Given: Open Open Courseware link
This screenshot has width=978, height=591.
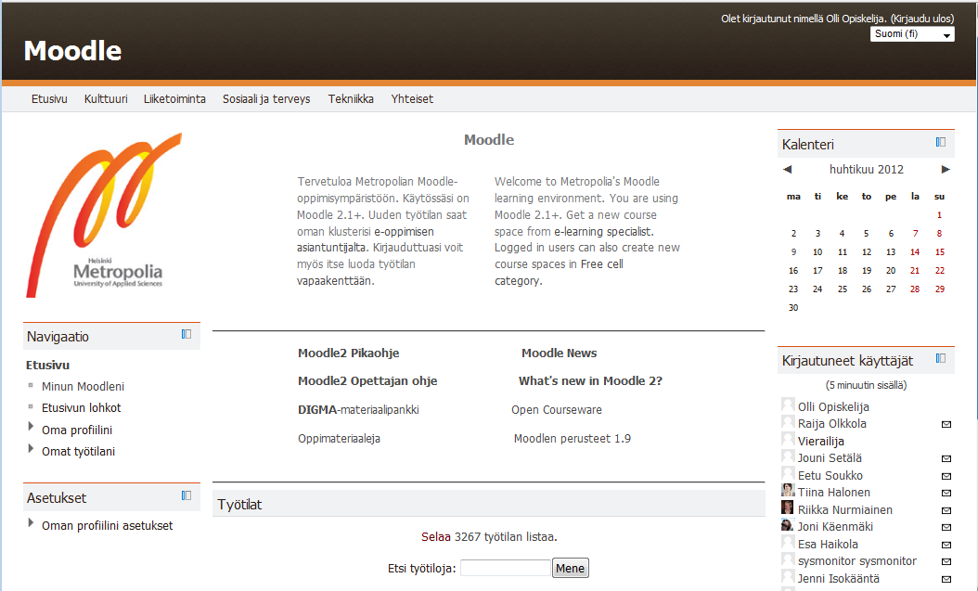Looking at the screenshot, I should [557, 409].
